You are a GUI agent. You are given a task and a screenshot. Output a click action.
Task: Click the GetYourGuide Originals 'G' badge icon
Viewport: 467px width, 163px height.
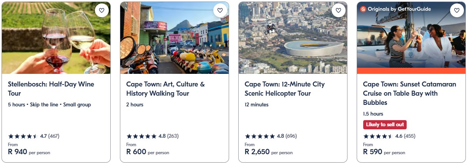(363, 9)
